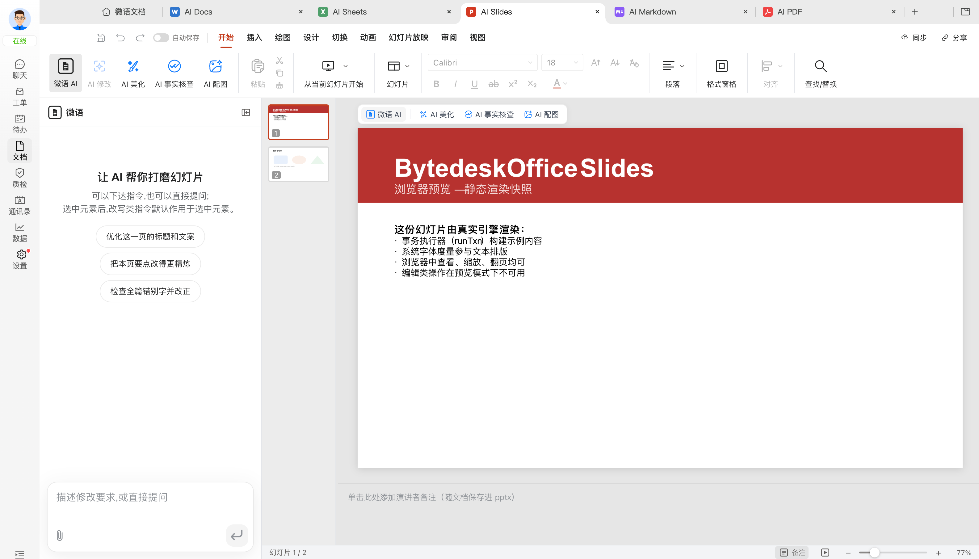Click the 同步 button
This screenshot has width=979, height=559.
coord(914,38)
